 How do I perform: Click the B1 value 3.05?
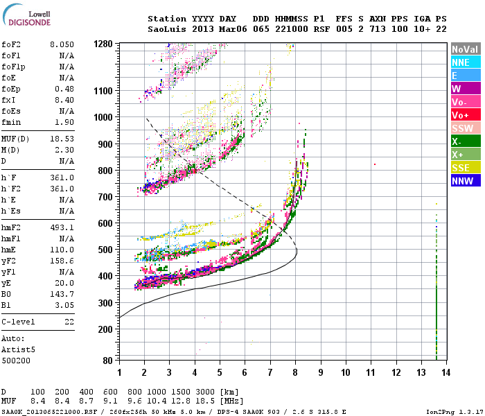point(64,306)
